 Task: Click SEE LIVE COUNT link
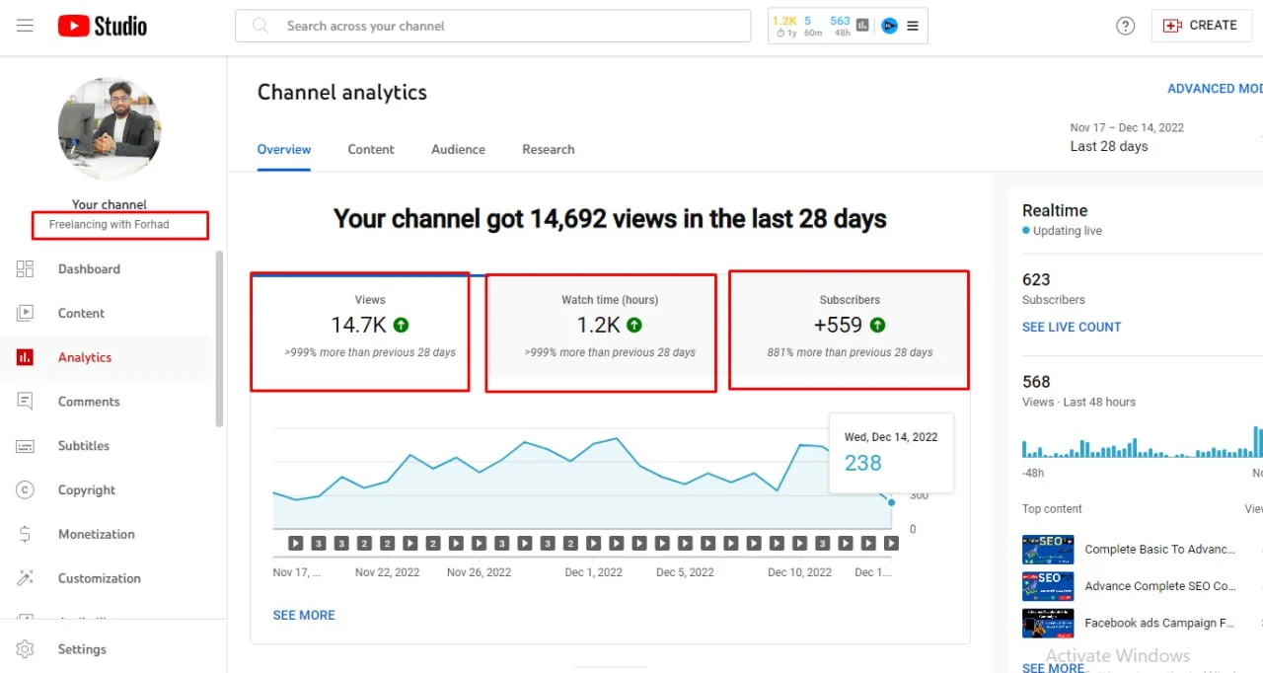[x=1072, y=327]
